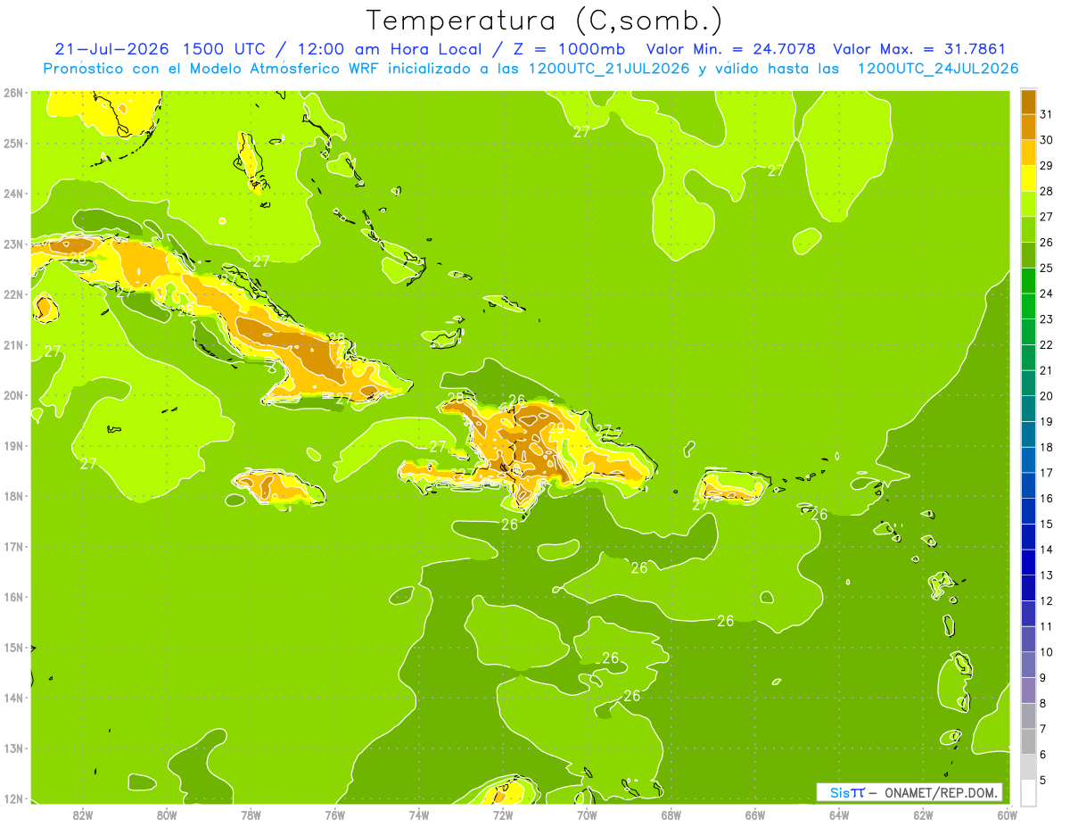Image resolution: width=1070 pixels, height=827 pixels.
Task: Click the purple legend swatch between 9 and 10
Action: click(x=1028, y=665)
